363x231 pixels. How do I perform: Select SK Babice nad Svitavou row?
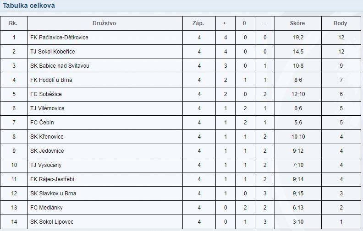(181, 66)
